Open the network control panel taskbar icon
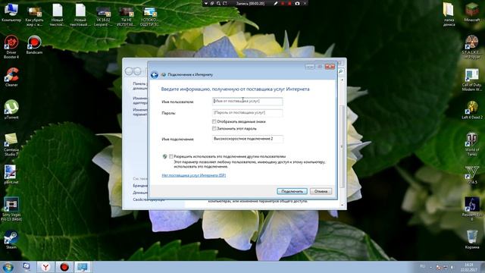The height and width of the screenshot is (273, 485). click(83, 267)
